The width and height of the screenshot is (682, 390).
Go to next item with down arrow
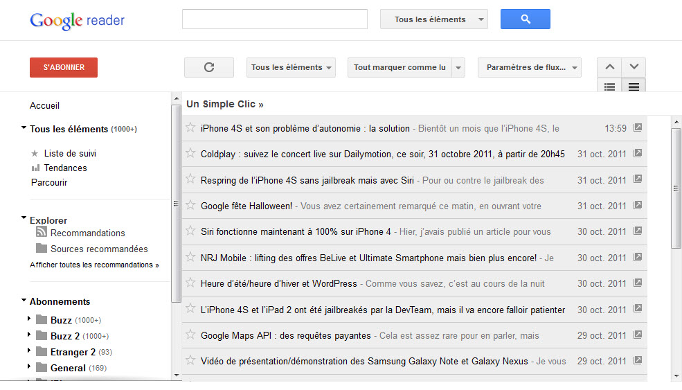[634, 67]
